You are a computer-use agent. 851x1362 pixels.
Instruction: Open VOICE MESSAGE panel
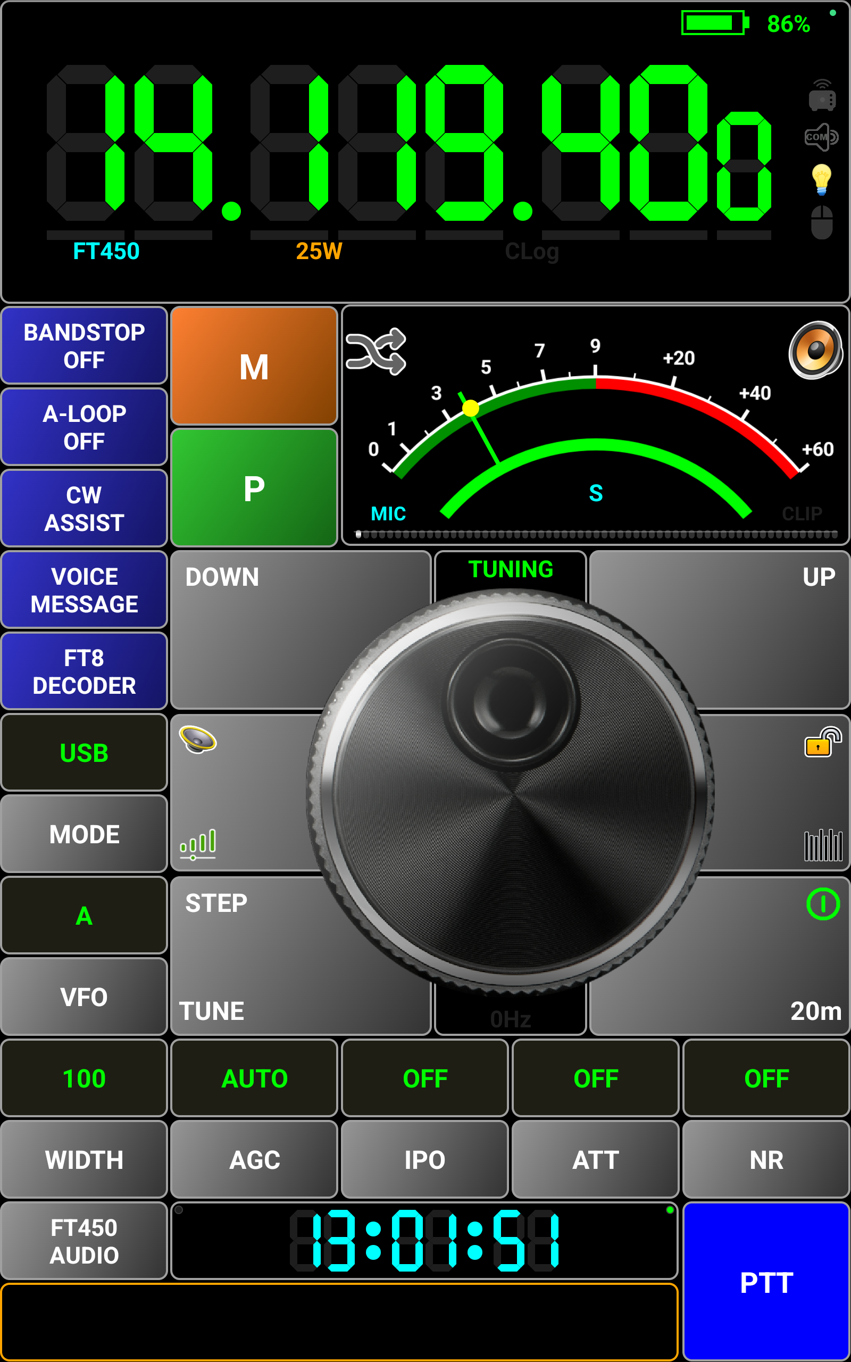85,590
